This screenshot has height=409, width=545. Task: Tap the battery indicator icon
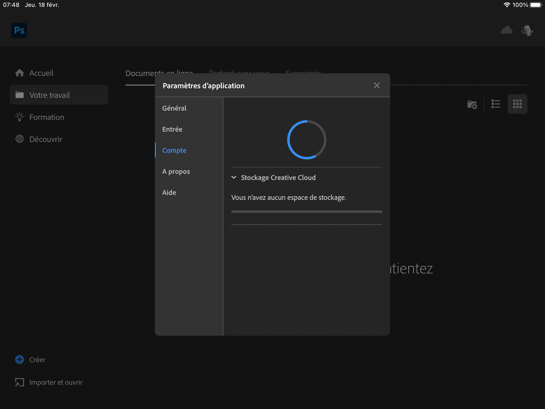(x=536, y=5)
